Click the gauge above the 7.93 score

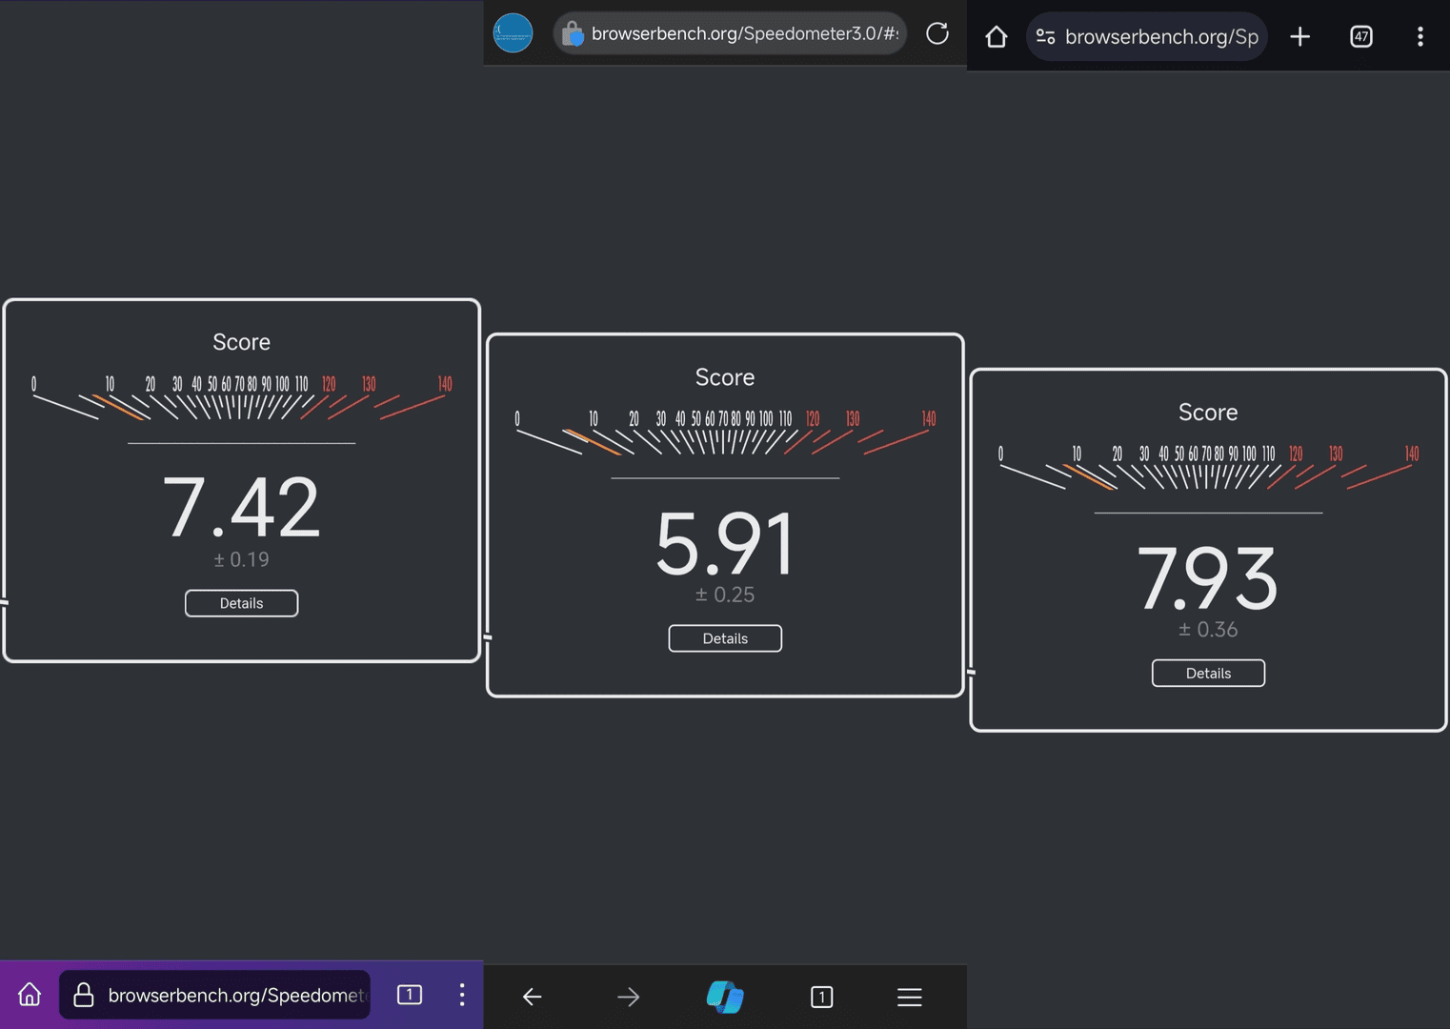[1208, 467]
